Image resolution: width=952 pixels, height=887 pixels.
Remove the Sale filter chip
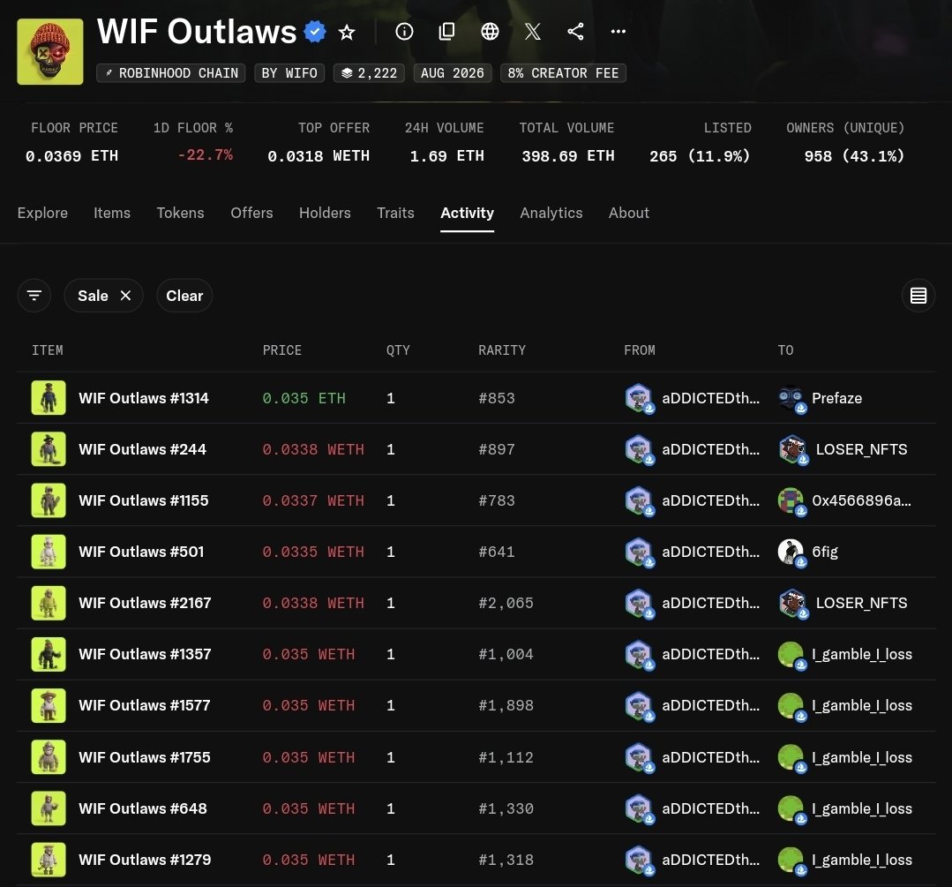pos(125,296)
